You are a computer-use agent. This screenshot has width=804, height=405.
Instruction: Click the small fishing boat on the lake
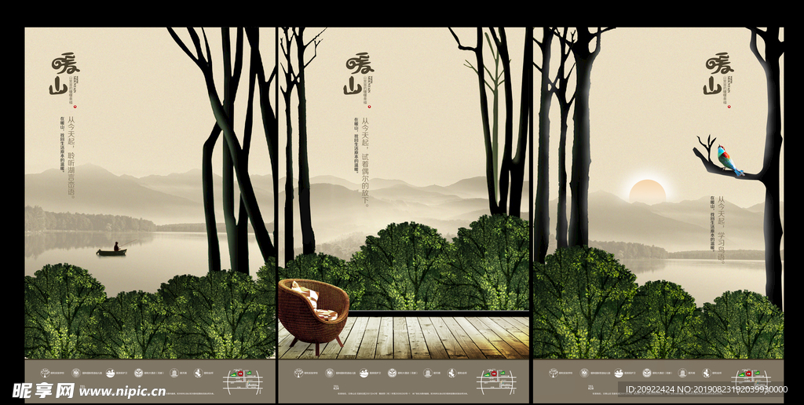coord(112,250)
